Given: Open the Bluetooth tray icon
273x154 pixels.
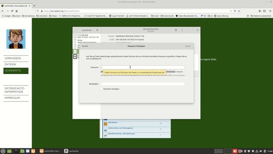Looking at the screenshot, I should pyautogui.click(x=245, y=151).
